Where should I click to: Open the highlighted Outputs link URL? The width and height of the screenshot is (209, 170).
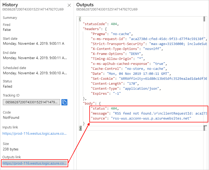[x=34, y=163]
